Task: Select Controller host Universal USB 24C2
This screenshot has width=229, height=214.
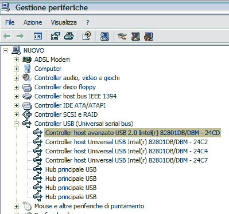Action: [126, 142]
